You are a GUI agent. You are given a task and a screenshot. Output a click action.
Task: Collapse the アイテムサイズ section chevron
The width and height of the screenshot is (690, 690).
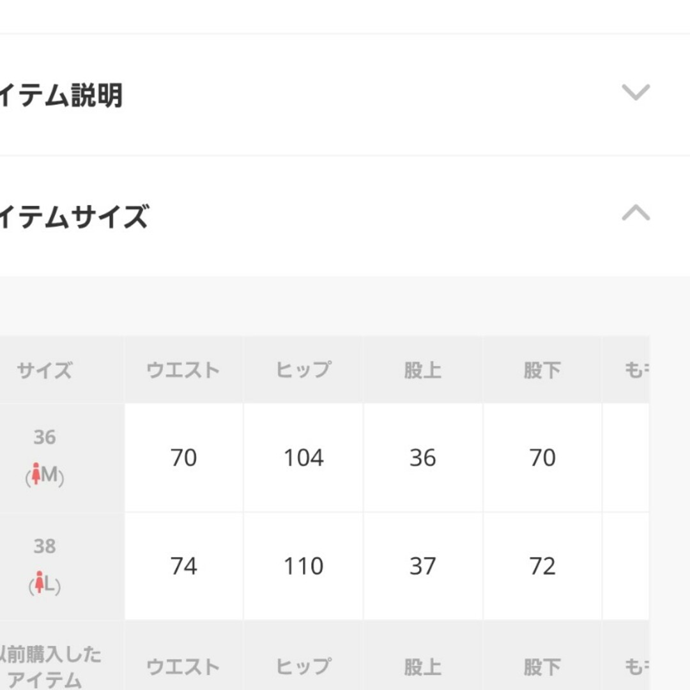[x=636, y=213]
